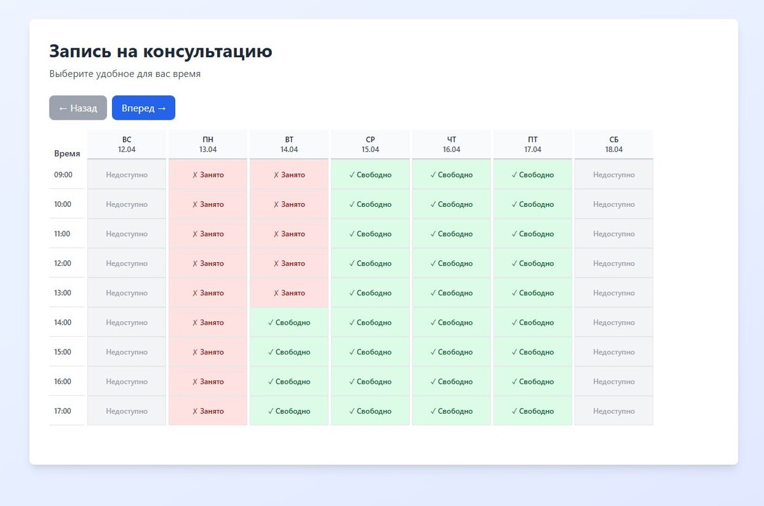
Task: Book the 16:00 free slot on ПТ 17.04
Action: tap(532, 381)
